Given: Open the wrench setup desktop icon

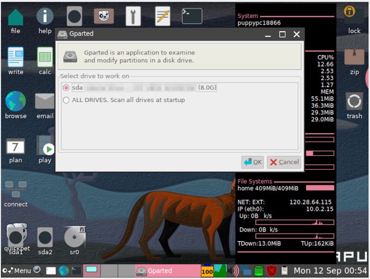Looking at the screenshot, I should point(133,16).
